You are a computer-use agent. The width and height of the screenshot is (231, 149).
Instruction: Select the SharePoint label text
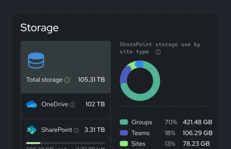coord(57,130)
